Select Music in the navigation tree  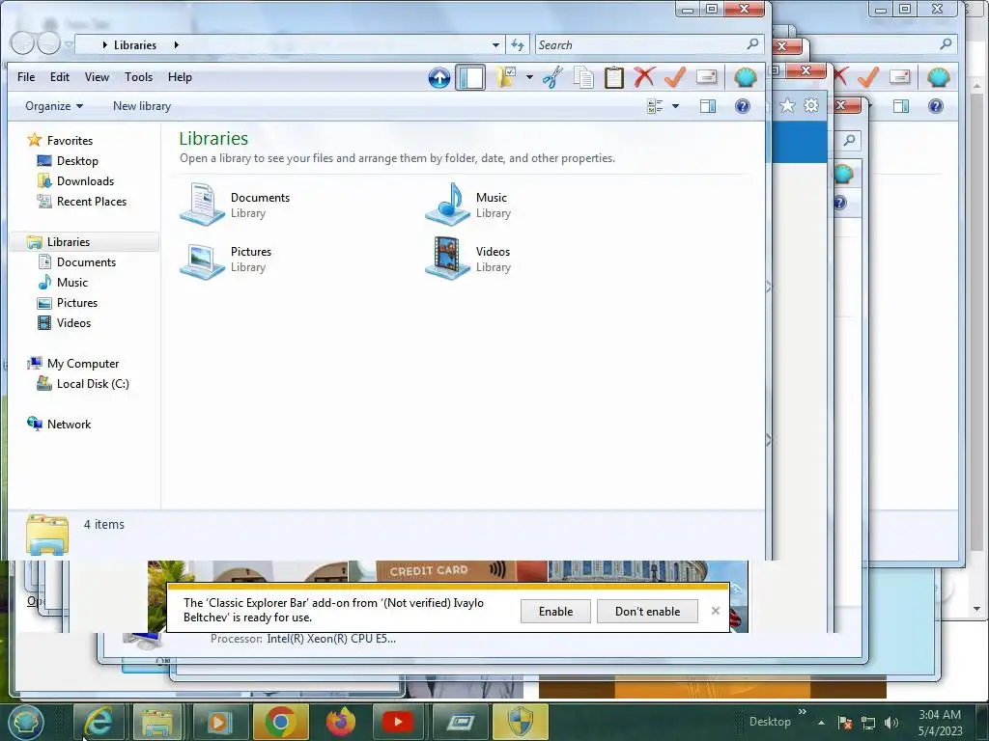(x=71, y=283)
